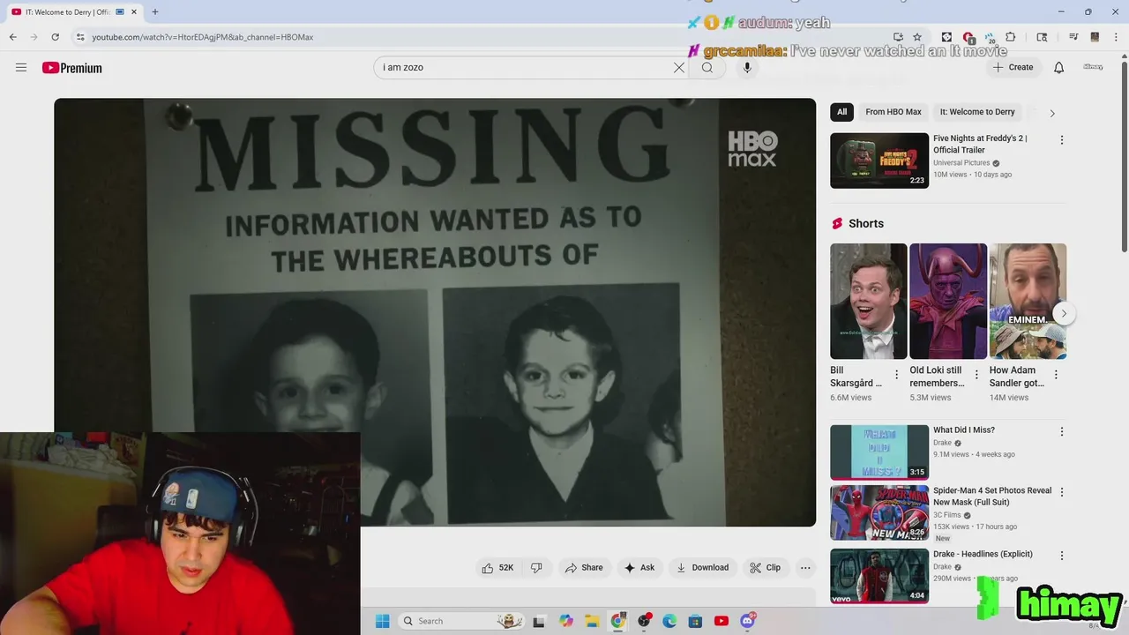This screenshot has width=1129, height=635.
Task: Select the All filter chip
Action: pyautogui.click(x=841, y=112)
